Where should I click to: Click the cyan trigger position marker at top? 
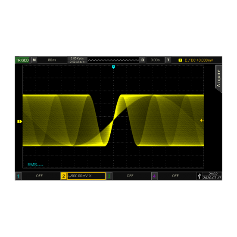pyautogui.click(x=113, y=67)
